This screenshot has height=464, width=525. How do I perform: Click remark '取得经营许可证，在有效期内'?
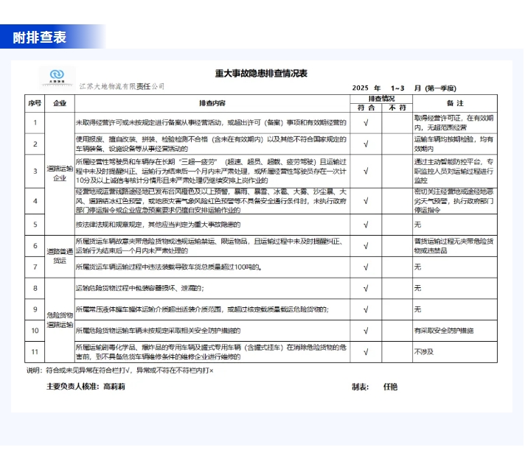click(x=453, y=123)
